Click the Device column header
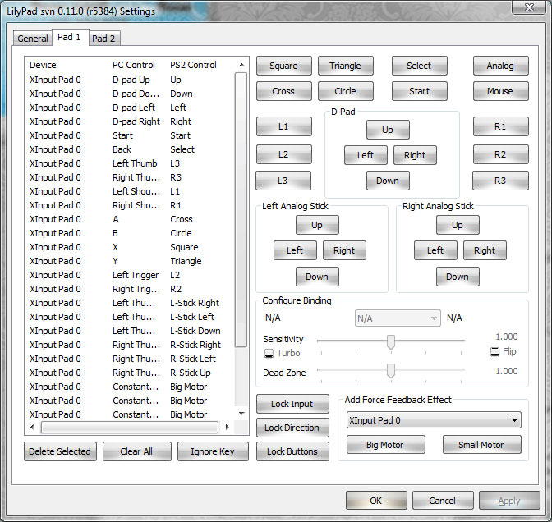 [43, 65]
